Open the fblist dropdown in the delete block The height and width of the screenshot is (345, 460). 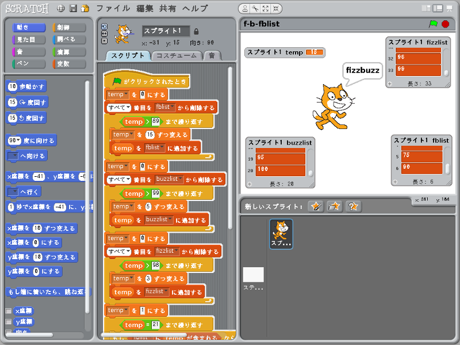click(x=165, y=107)
